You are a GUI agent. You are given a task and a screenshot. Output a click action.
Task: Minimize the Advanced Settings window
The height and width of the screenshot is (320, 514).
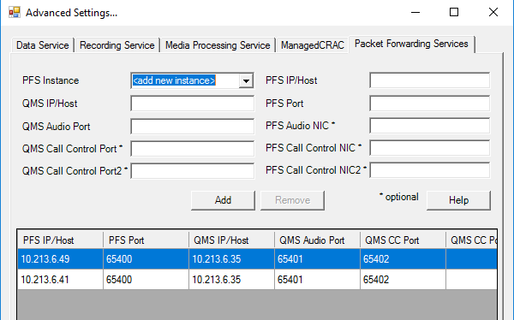pyautogui.click(x=415, y=13)
